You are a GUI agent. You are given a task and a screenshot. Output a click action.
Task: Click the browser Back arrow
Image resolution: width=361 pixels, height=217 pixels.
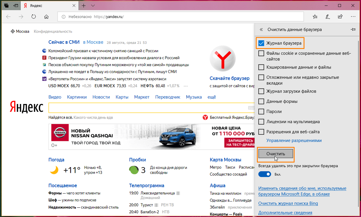(x=8, y=17)
